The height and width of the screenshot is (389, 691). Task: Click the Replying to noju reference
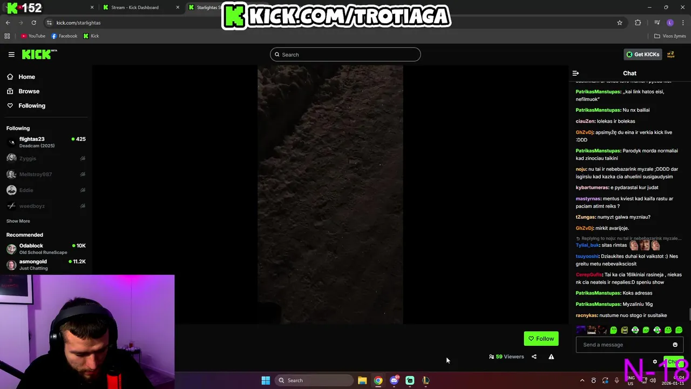coord(629,238)
